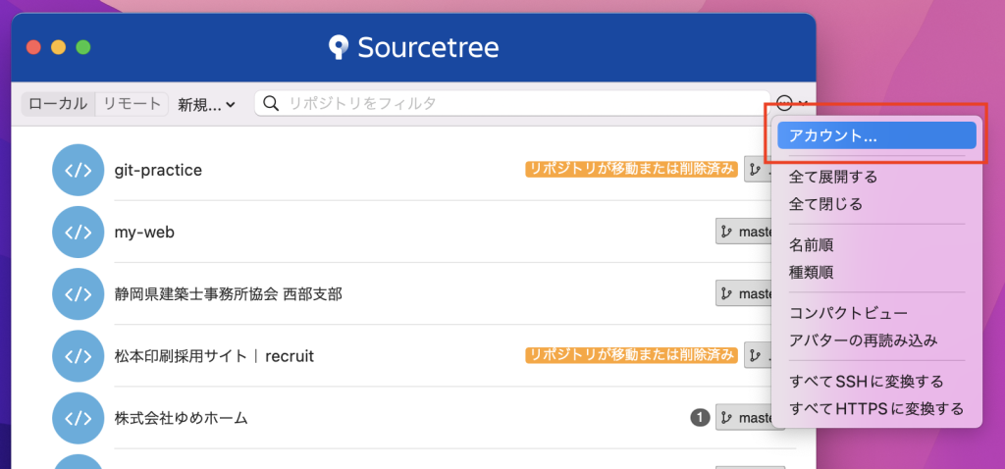This screenshot has height=469, width=1005.
Task: Click the my-web repository code icon
Action: (x=78, y=232)
